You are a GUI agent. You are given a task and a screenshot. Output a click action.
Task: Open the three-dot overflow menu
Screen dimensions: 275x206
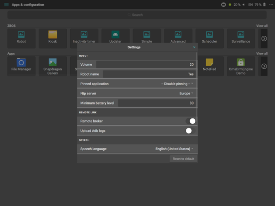click(x=271, y=4)
